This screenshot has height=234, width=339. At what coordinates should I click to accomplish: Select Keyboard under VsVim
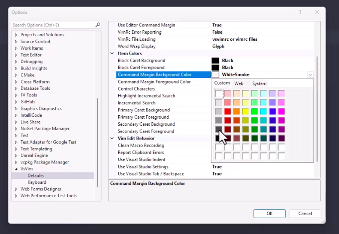point(37,182)
